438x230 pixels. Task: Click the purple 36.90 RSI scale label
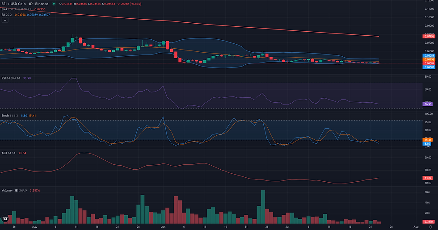(x=428, y=104)
